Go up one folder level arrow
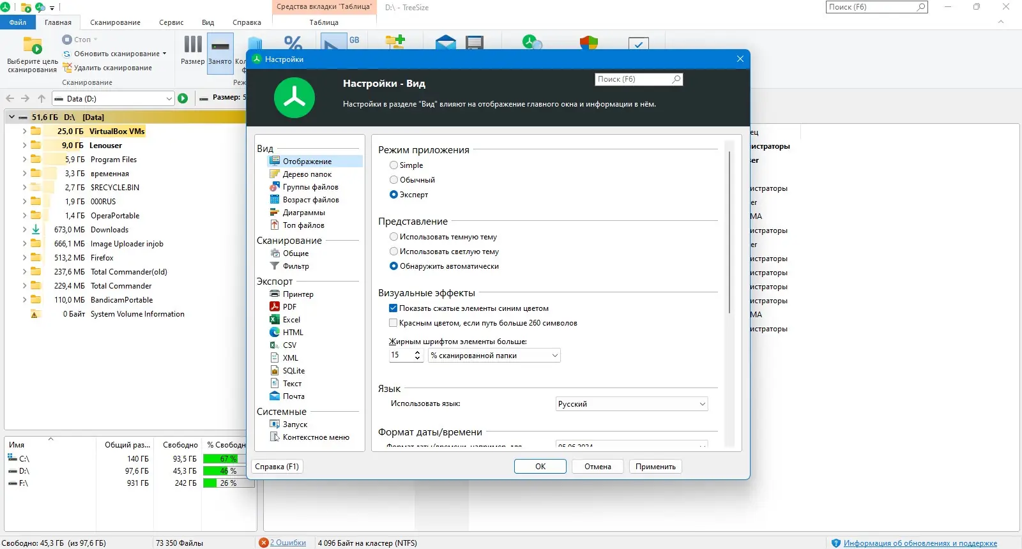1022x549 pixels. click(42, 98)
